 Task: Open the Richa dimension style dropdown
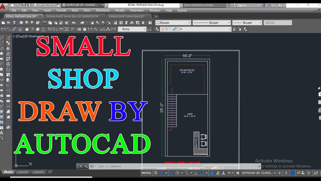132,29
